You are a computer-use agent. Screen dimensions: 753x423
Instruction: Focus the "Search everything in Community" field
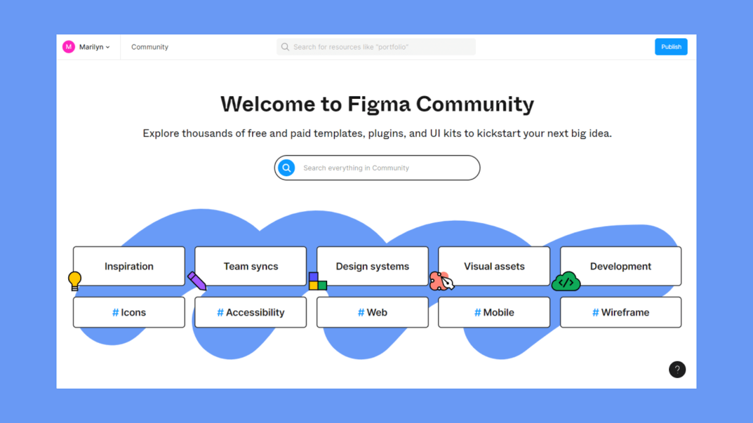[377, 168]
